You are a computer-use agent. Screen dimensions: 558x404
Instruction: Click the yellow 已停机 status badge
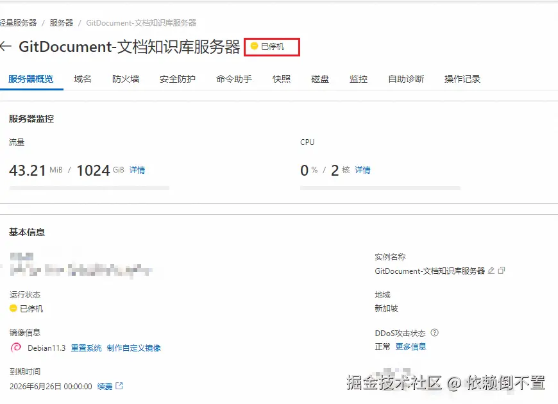click(x=271, y=46)
